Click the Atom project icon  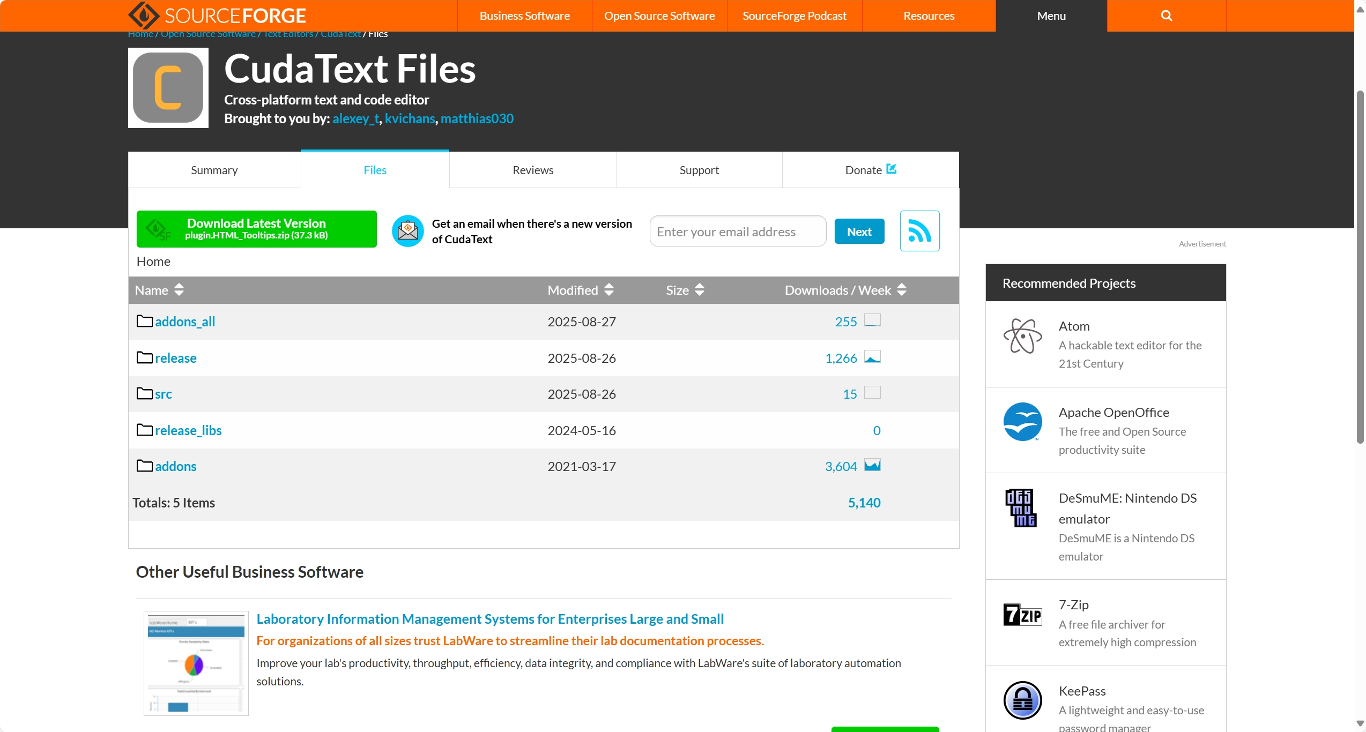click(x=1022, y=336)
